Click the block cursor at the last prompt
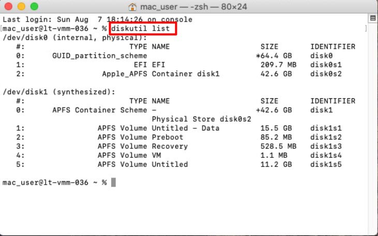Viewport: 378px width, 236px height. coord(113,183)
